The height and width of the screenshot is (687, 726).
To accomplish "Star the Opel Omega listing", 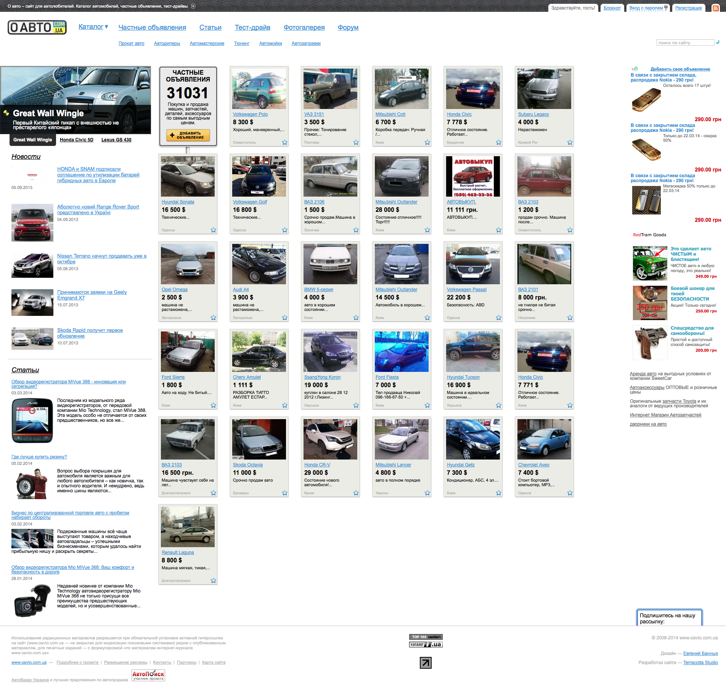I will click(214, 318).
